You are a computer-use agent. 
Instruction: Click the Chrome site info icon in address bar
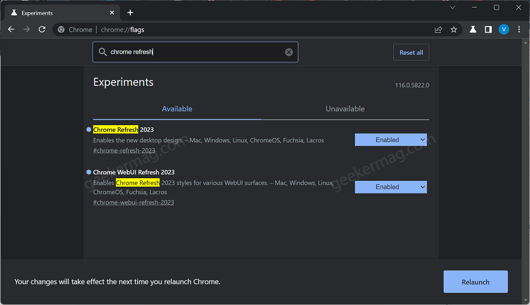tap(61, 30)
